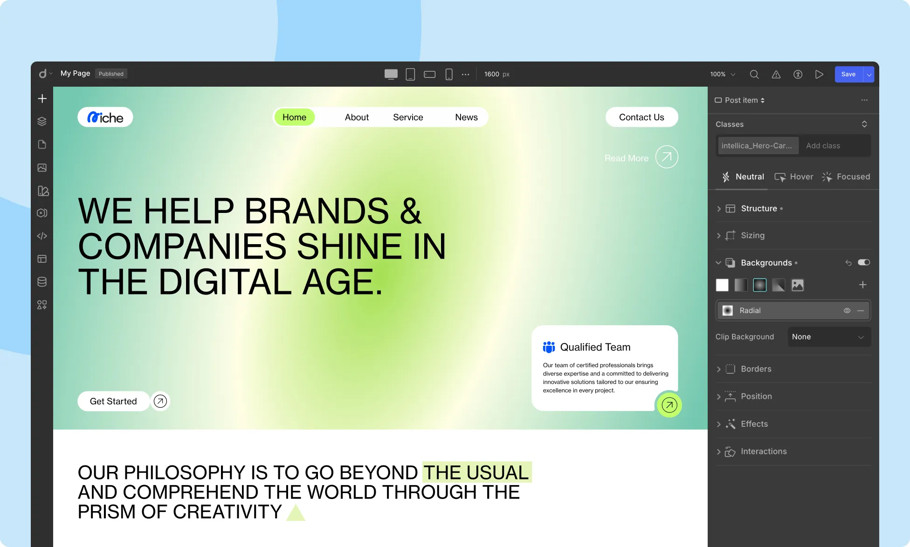Add a new background layer plus
Image resolution: width=910 pixels, height=547 pixels.
point(863,285)
